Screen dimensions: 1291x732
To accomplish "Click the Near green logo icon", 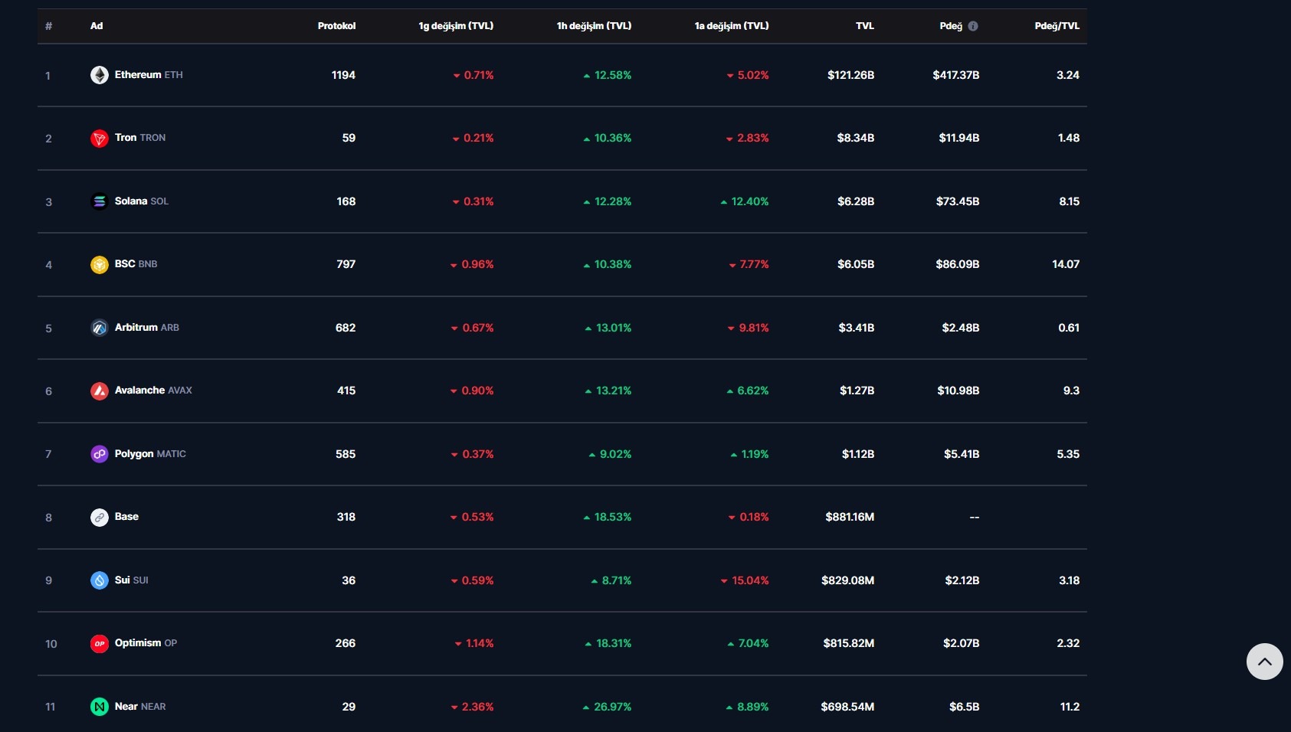I will pos(100,707).
